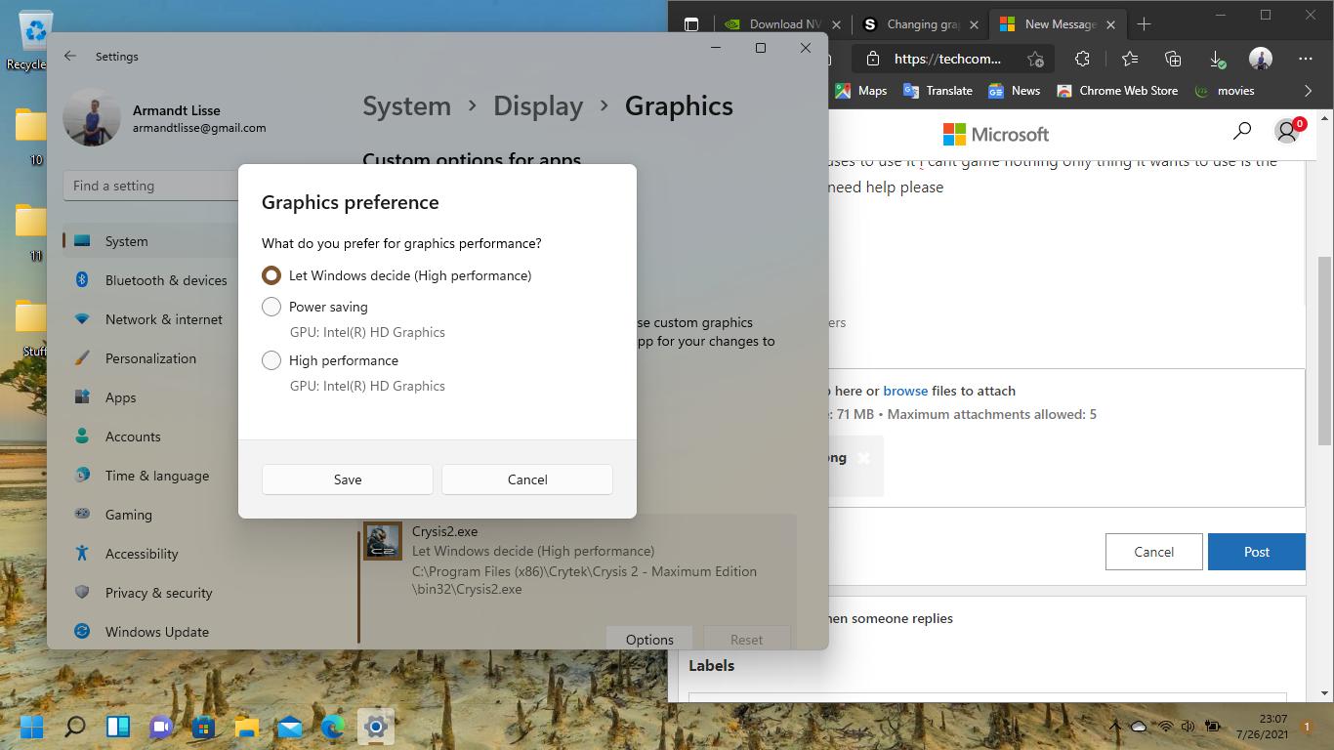
Task: Open the search magnifier on the Microsoft page
Action: pyautogui.click(x=1241, y=130)
